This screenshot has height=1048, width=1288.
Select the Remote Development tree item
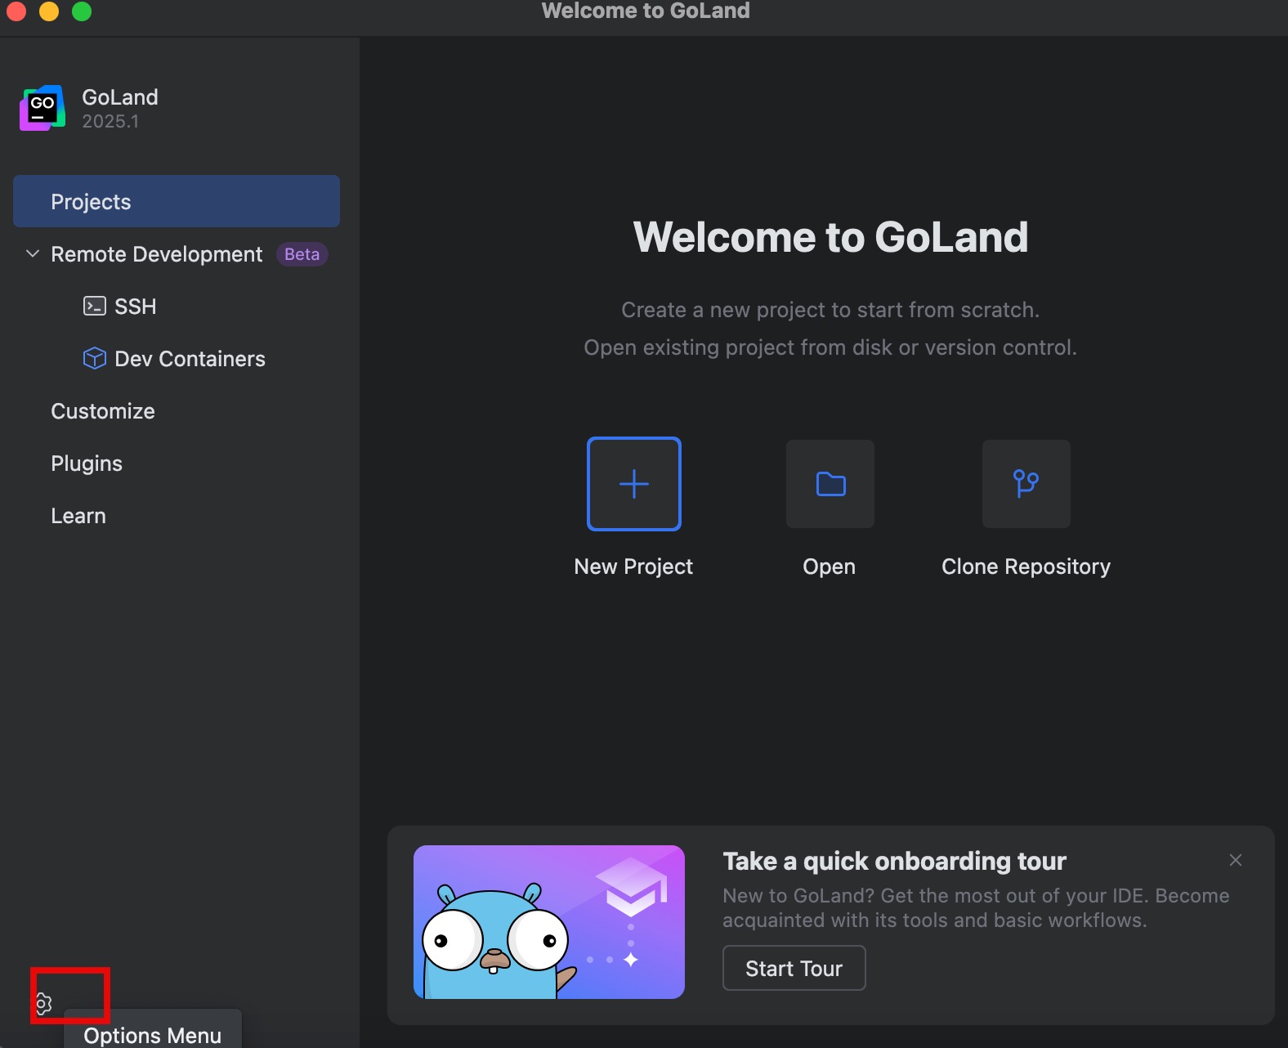[157, 254]
